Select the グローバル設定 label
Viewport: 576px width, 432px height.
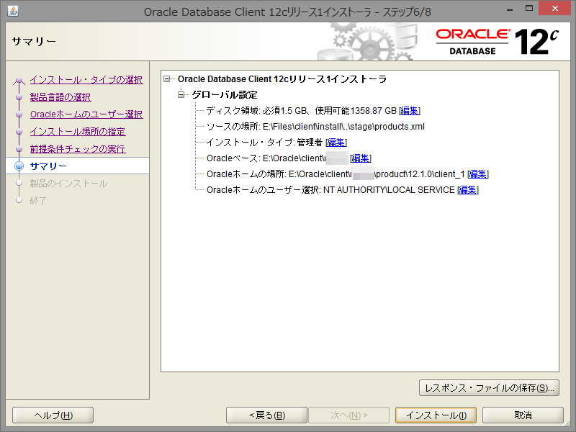pyautogui.click(x=225, y=95)
